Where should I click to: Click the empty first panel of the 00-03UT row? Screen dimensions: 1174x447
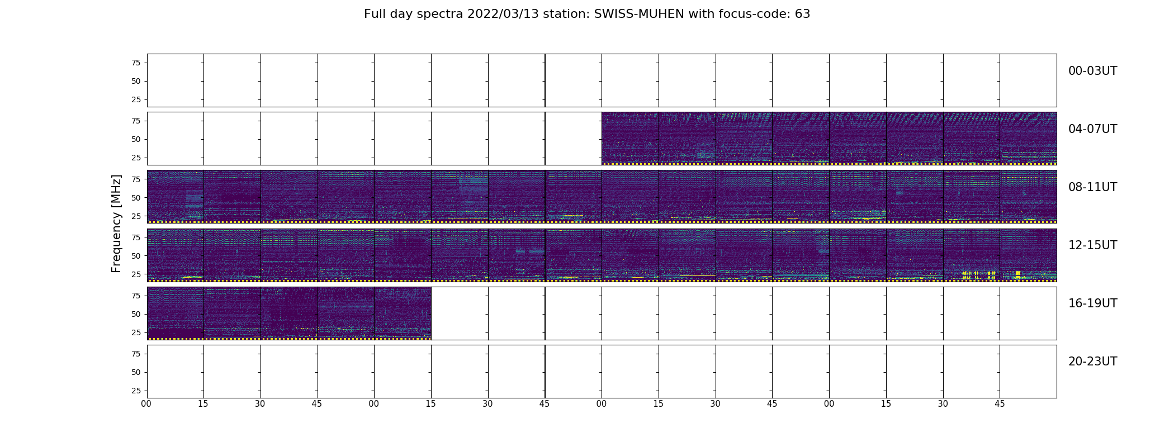pos(176,80)
